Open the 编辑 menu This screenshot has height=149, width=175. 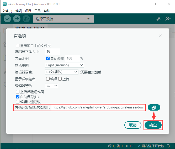click(x=19, y=11)
